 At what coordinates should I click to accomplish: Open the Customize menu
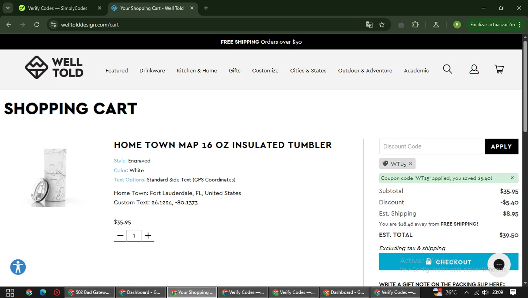pyautogui.click(x=265, y=70)
